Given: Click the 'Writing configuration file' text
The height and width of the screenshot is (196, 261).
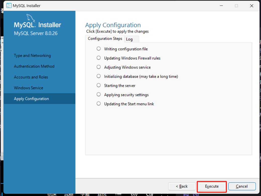Looking at the screenshot, I should pyautogui.click(x=126, y=49).
